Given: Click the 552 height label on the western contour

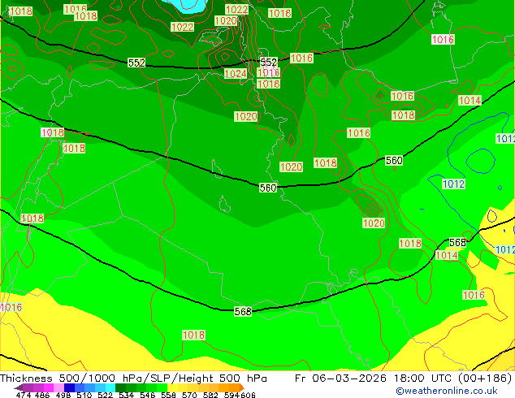Looking at the screenshot, I should coord(136,63).
